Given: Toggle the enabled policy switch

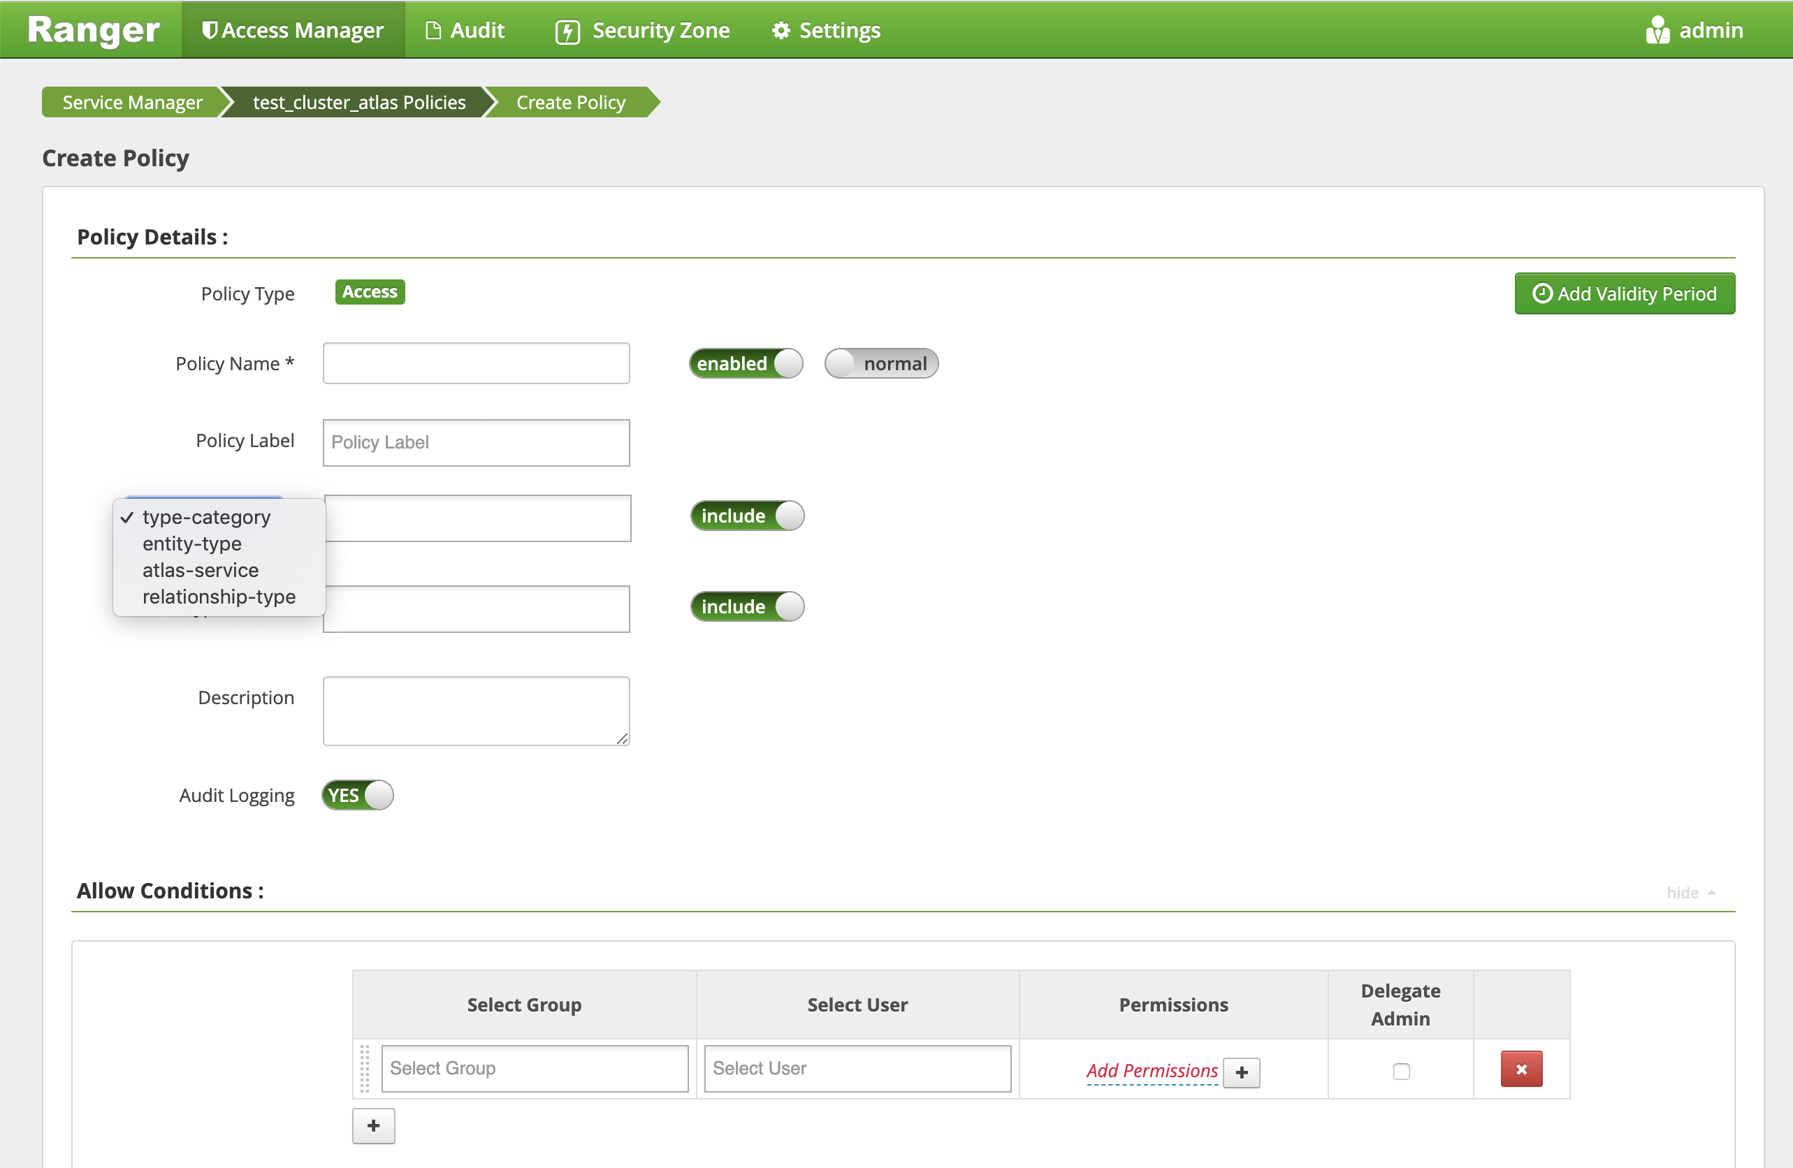Looking at the screenshot, I should click(745, 364).
